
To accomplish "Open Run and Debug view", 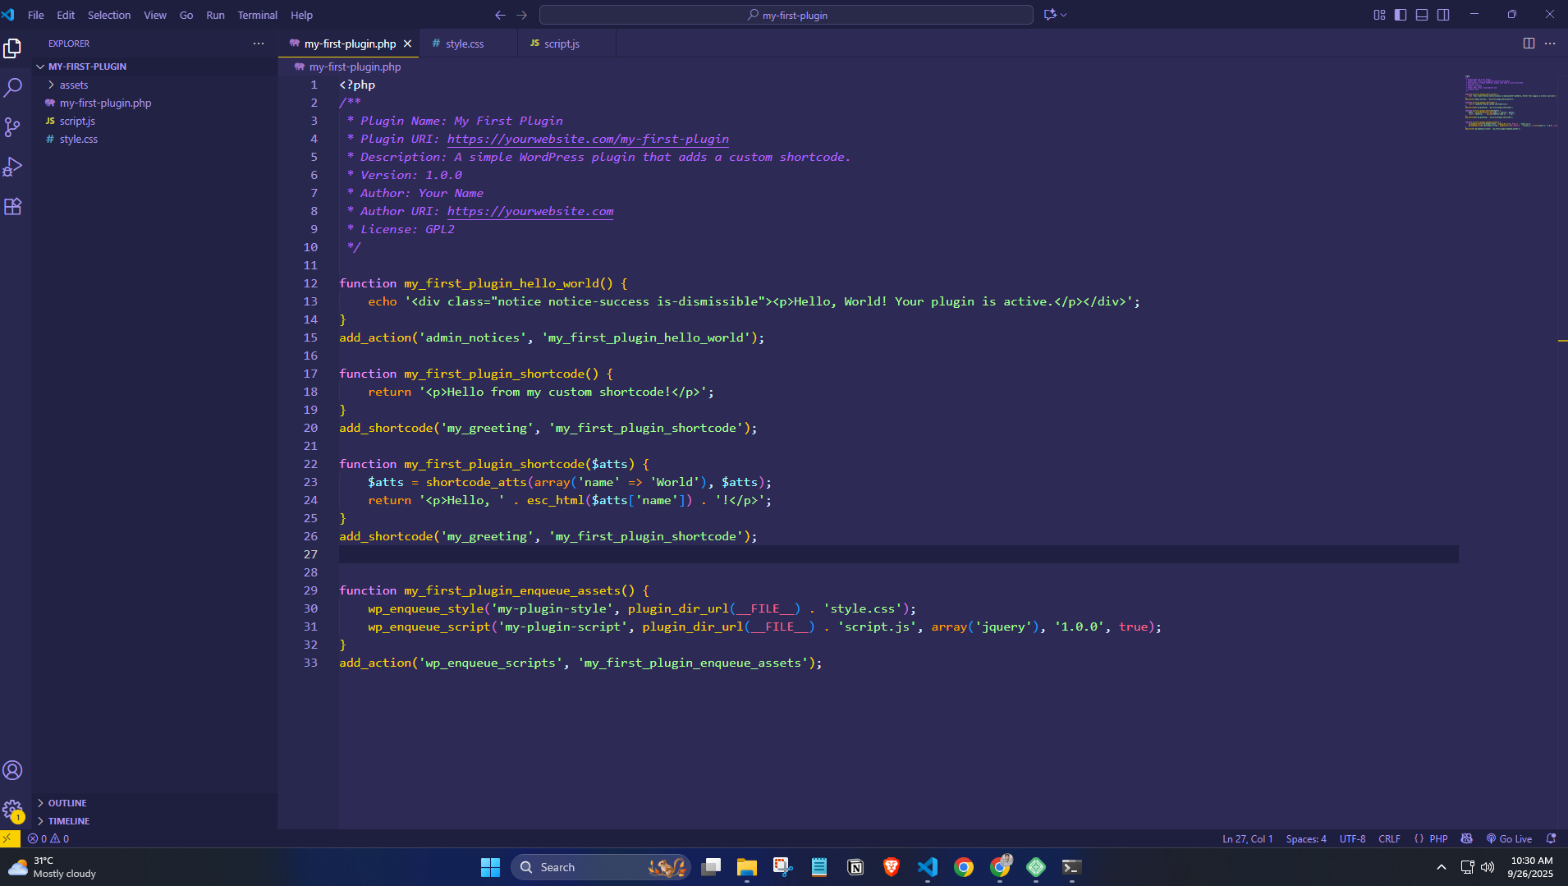I will click(x=13, y=167).
